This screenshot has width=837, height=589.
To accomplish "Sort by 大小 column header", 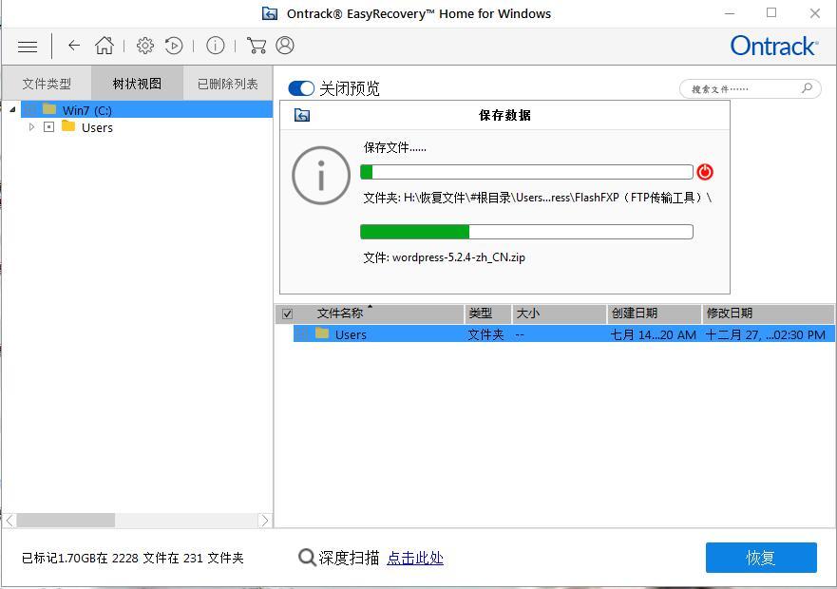I will coord(559,313).
